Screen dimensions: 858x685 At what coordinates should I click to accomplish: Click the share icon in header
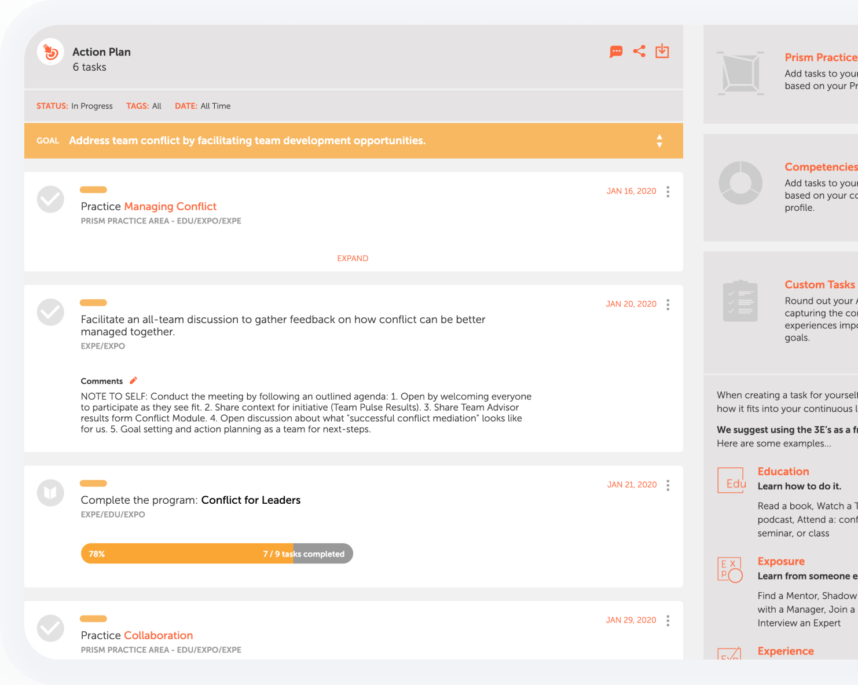pos(639,52)
